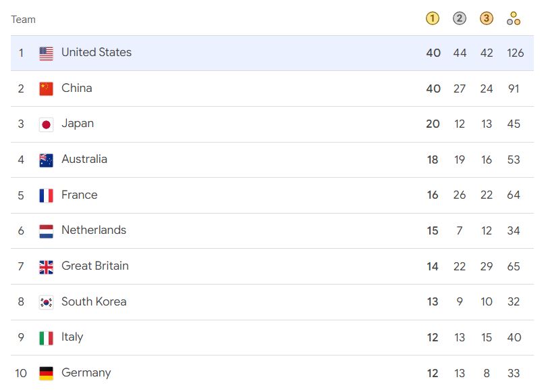Click United States total of 126 medals
The image size is (546, 390).
click(x=516, y=53)
